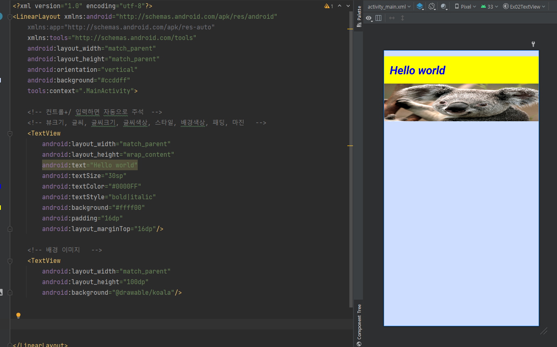This screenshot has height=347, width=557.
Task: Click the android:text="Hello world" line
Action: coord(90,165)
